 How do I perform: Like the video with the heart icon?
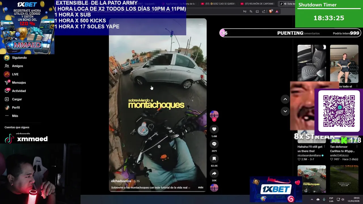coord(214,129)
